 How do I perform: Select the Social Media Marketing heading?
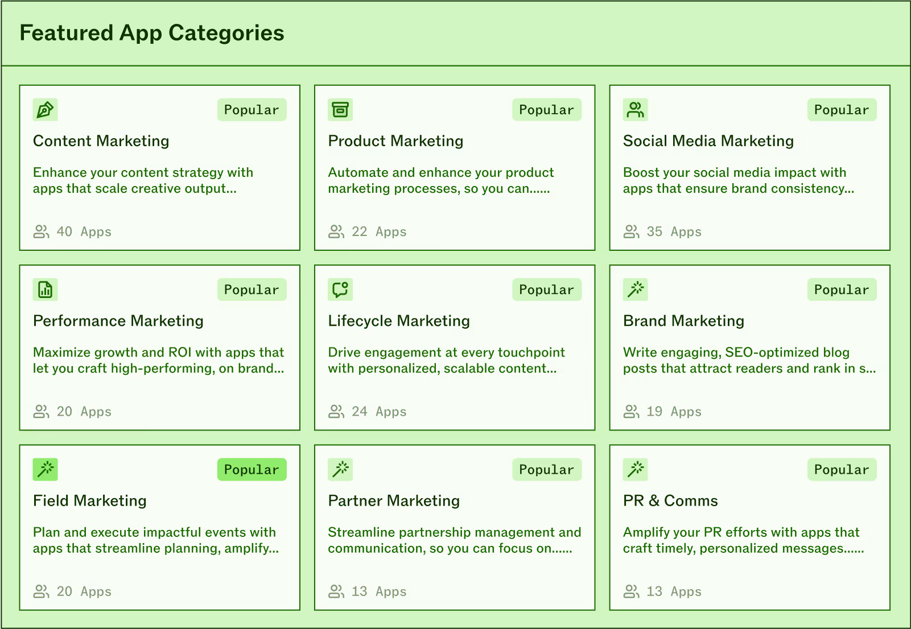pos(708,141)
